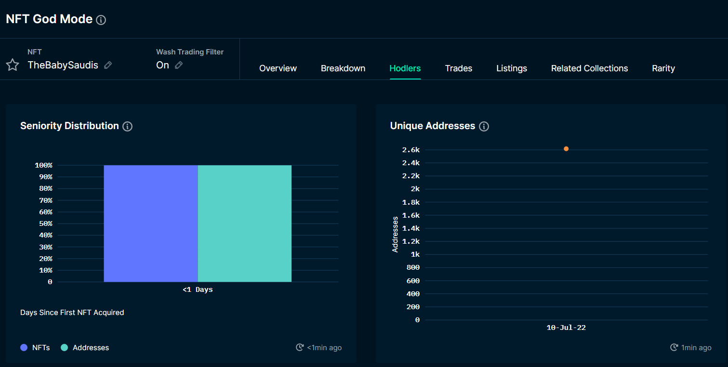The width and height of the screenshot is (728, 367).
Task: View the Related Collections tab
Action: [x=590, y=68]
